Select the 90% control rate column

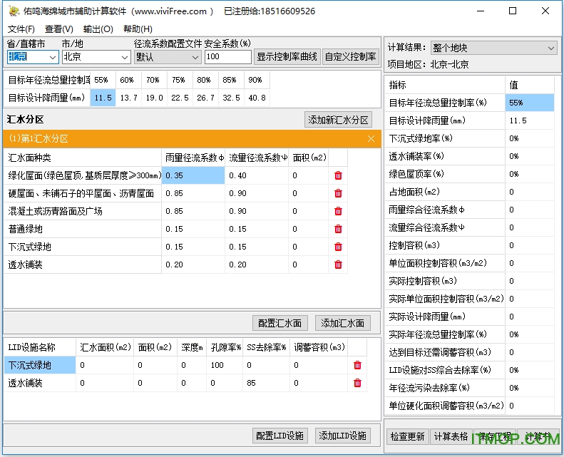257,80
